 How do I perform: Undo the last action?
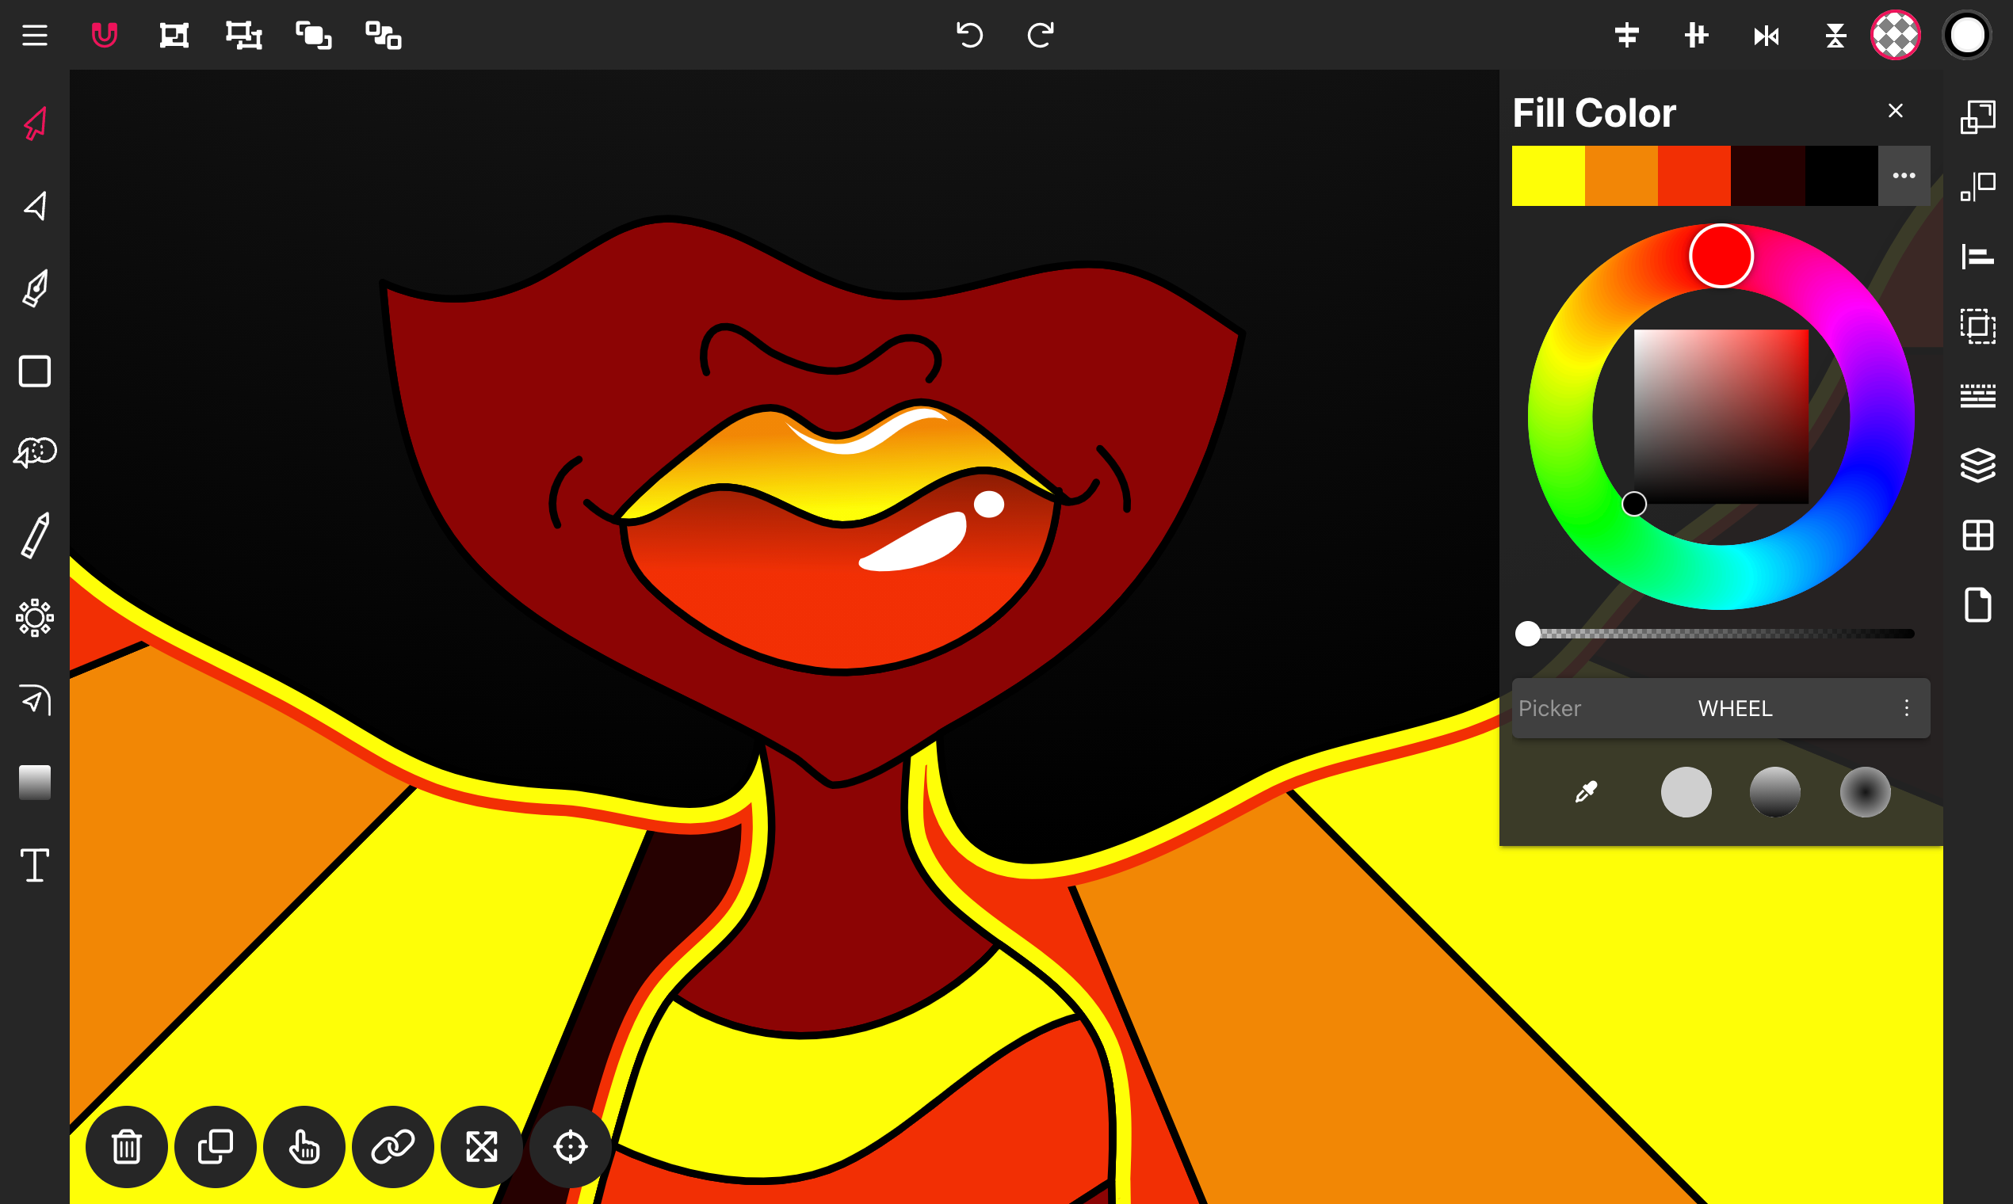pos(972,34)
